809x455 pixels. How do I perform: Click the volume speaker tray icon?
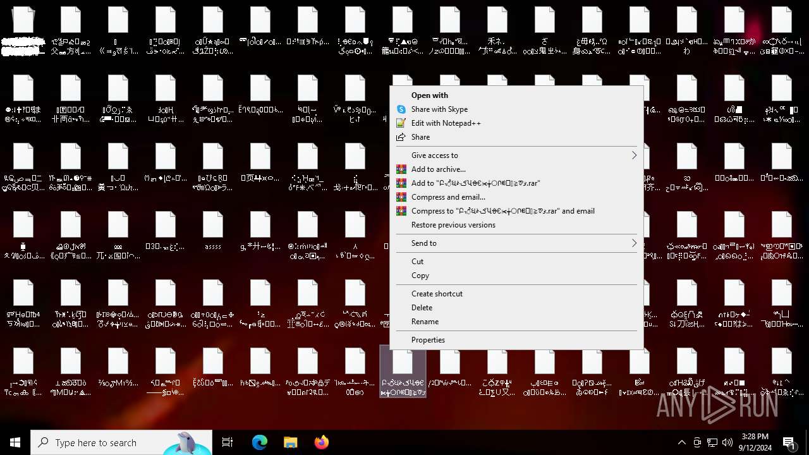click(727, 442)
